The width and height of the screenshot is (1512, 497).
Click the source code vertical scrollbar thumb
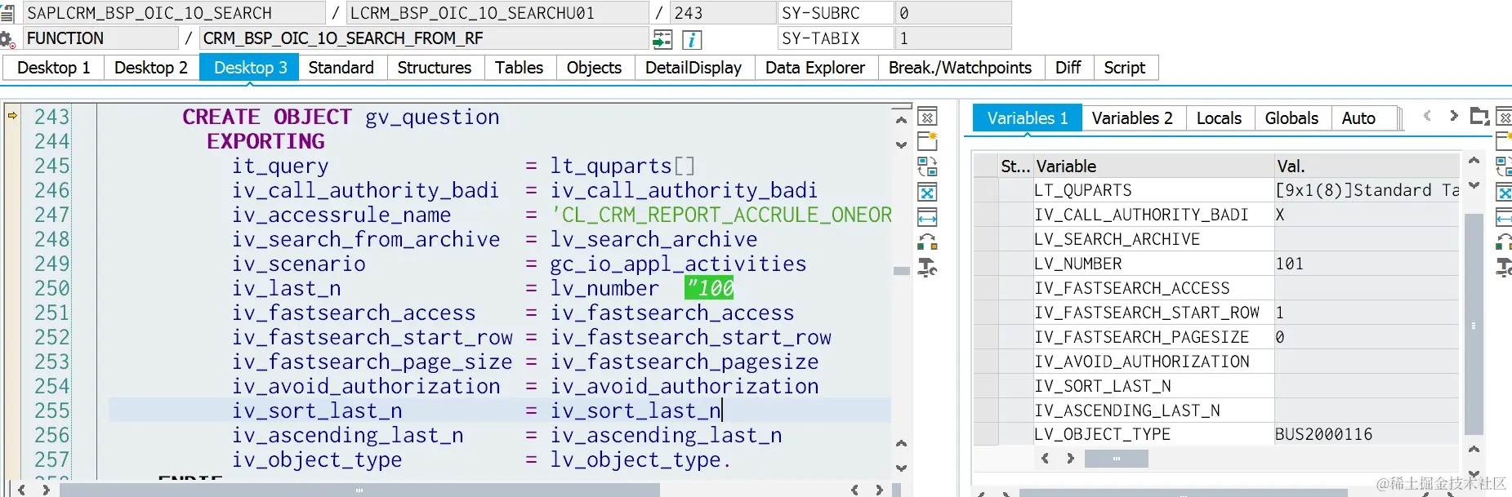click(x=901, y=271)
